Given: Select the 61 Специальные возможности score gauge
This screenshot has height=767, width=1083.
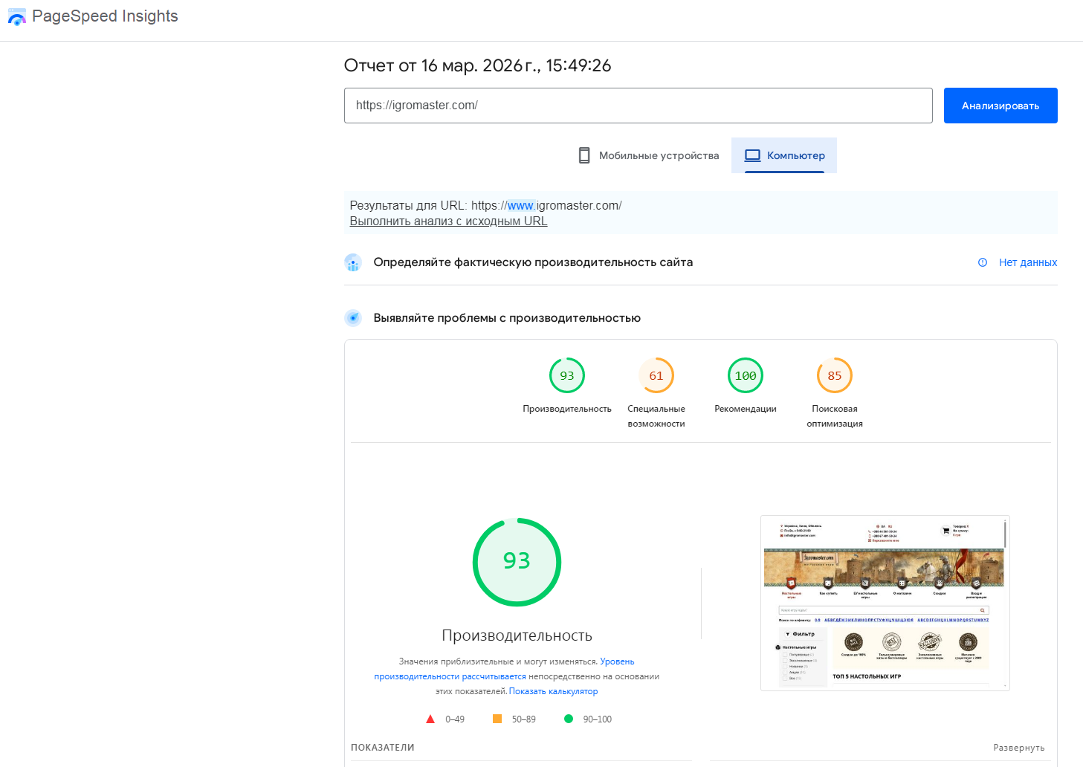Looking at the screenshot, I should [x=656, y=376].
